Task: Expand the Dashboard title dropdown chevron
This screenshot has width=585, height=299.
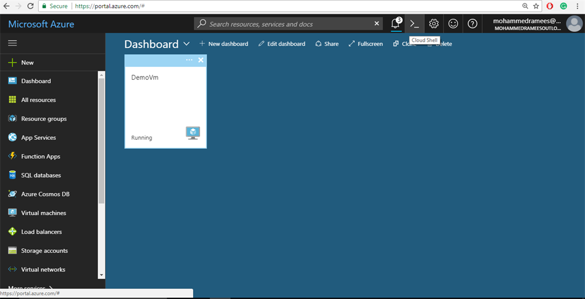Action: (187, 44)
